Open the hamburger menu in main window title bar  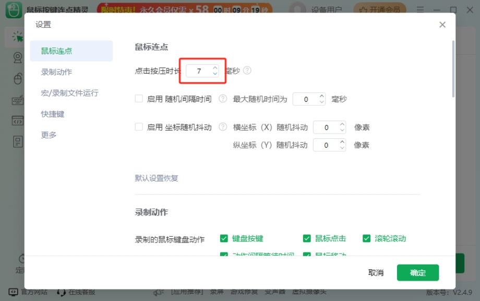[x=420, y=10]
